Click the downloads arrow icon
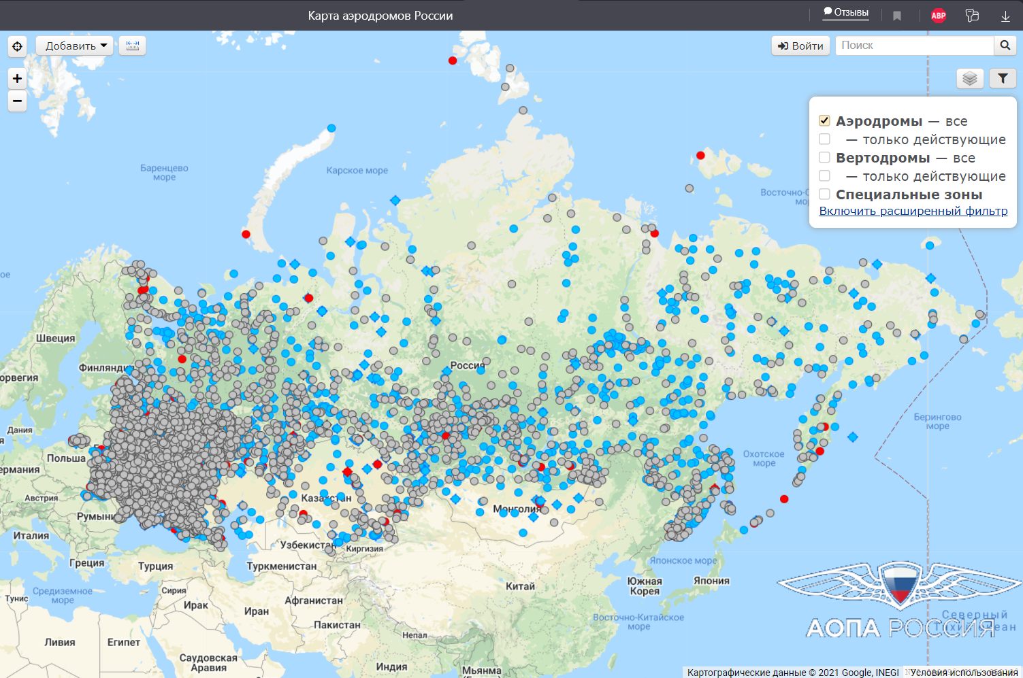 [x=1005, y=16]
